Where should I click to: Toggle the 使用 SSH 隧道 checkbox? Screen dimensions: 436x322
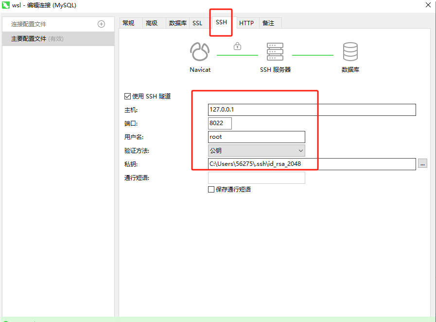[x=127, y=96]
